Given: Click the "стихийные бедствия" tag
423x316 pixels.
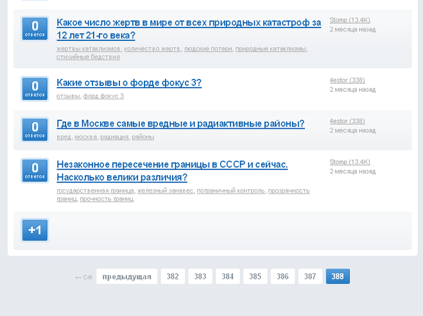Looking at the screenshot, I should coord(88,57).
